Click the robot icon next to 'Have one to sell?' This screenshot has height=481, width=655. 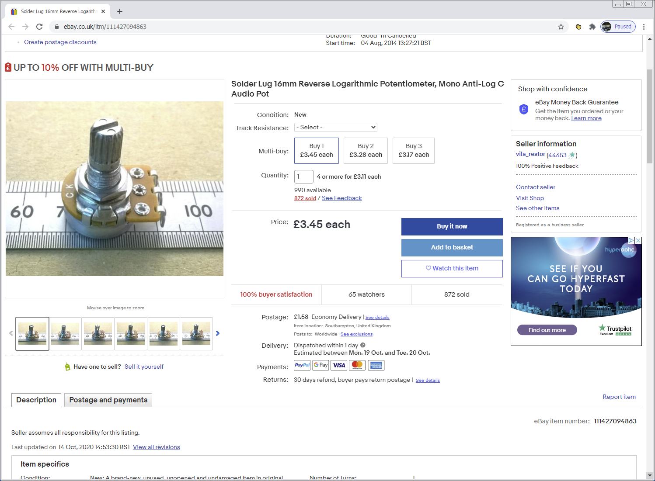coord(67,367)
